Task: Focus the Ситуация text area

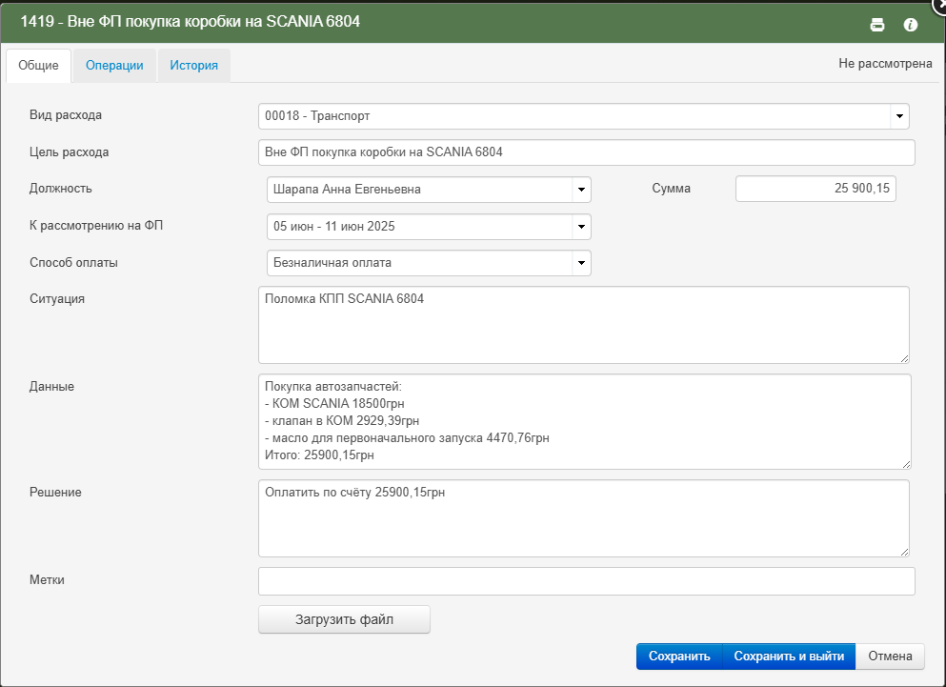Action: point(584,325)
